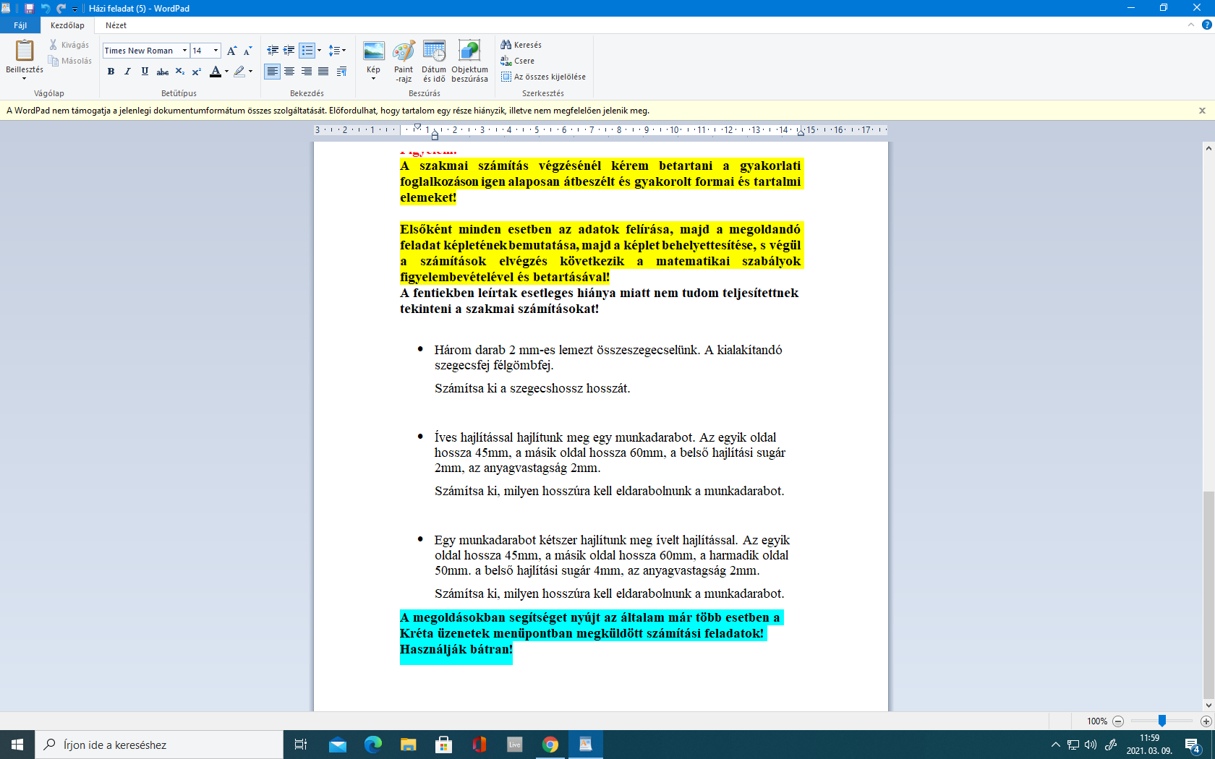This screenshot has height=759, width=1215.
Task: Increase paragraph indent
Action: click(289, 51)
